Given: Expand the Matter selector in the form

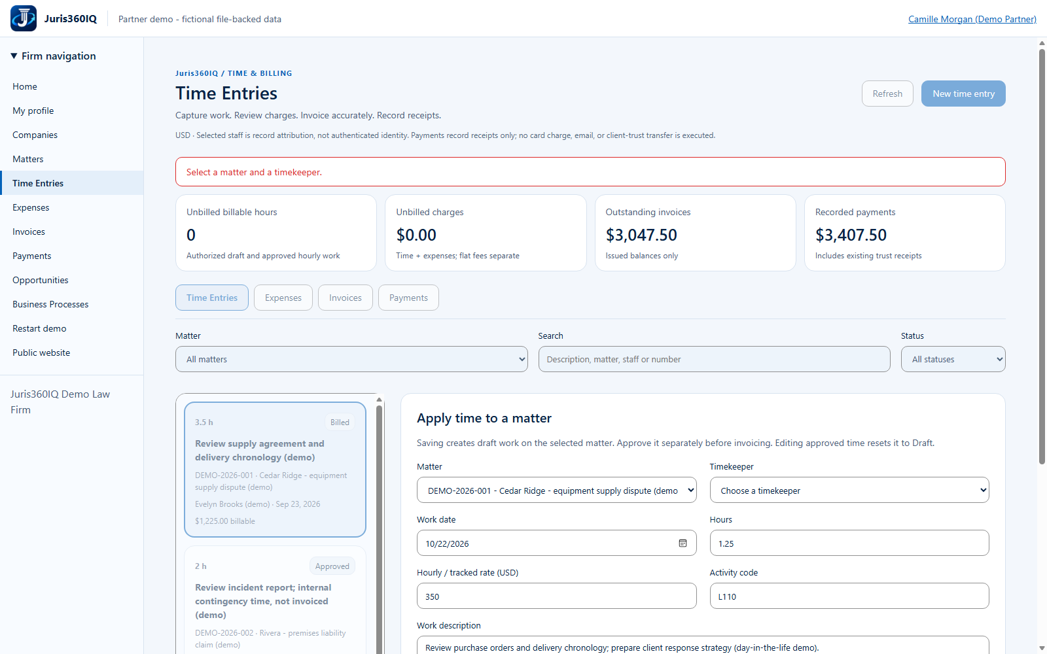Looking at the screenshot, I should click(557, 490).
